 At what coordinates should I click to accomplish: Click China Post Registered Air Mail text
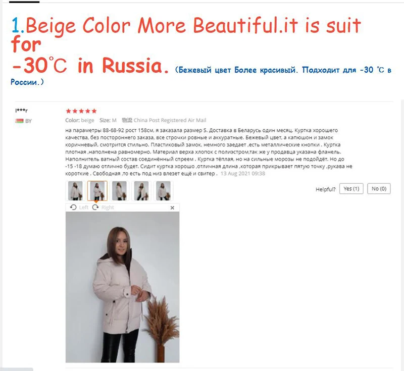click(170, 120)
